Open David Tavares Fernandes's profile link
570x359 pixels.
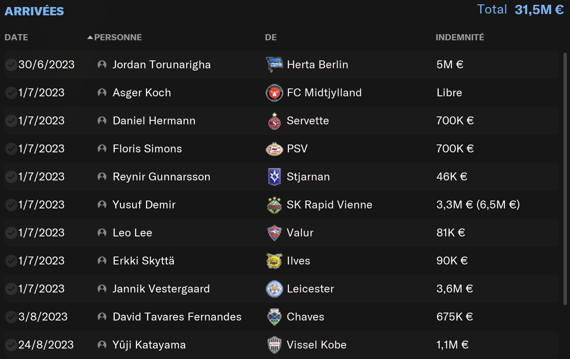point(177,317)
